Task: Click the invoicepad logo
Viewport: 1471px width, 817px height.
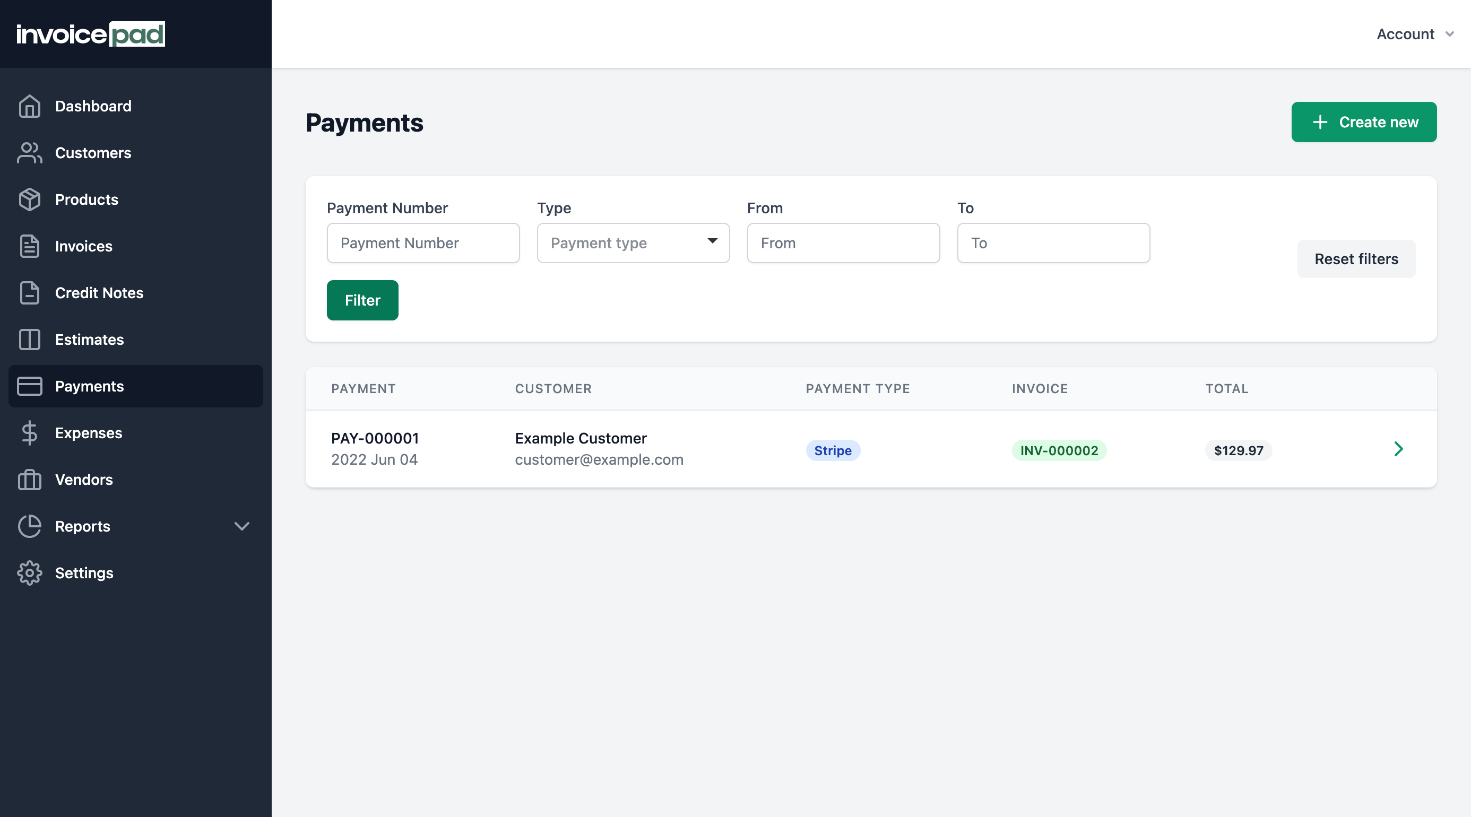Action: pyautogui.click(x=90, y=34)
